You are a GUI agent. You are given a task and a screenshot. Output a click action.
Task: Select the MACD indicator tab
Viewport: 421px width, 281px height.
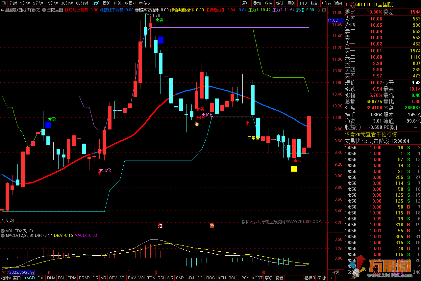[29, 278]
